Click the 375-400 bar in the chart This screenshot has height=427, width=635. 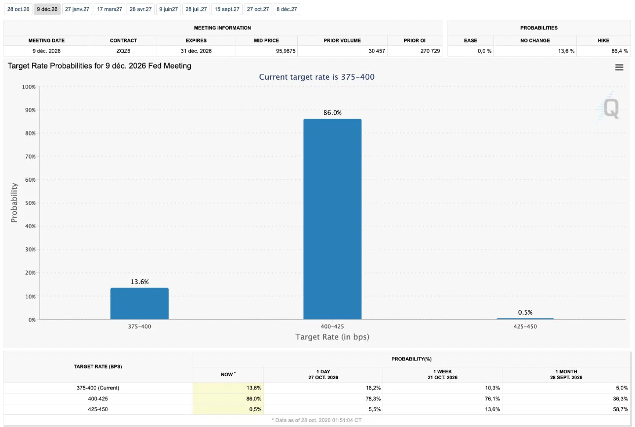[140, 303]
